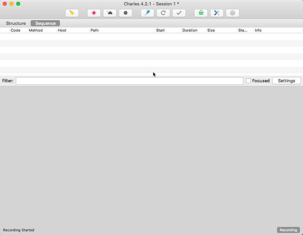Select the Sequence tab
303x235 pixels.
45,23
